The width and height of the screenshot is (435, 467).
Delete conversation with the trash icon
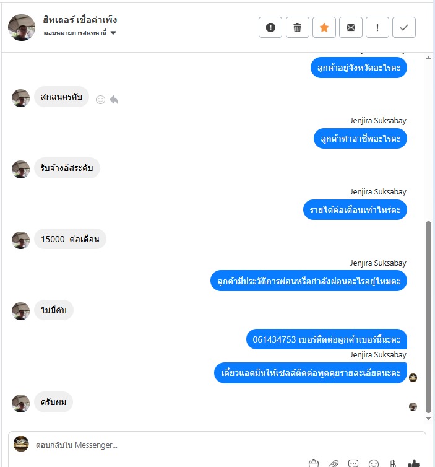297,27
